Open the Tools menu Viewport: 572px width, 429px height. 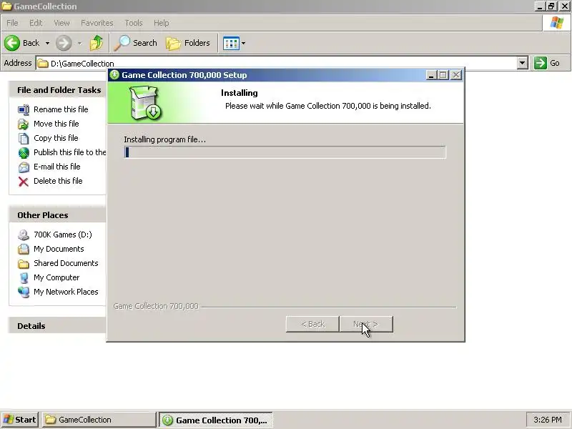point(134,23)
